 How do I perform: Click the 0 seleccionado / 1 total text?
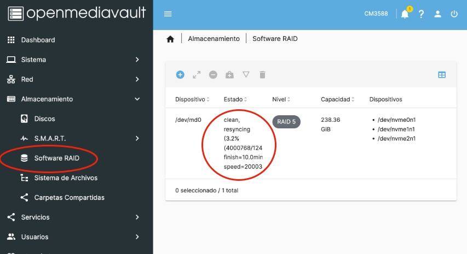coord(207,191)
